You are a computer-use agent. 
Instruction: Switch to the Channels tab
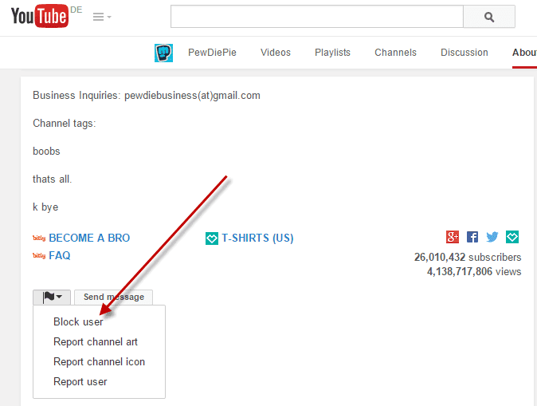pyautogui.click(x=395, y=53)
